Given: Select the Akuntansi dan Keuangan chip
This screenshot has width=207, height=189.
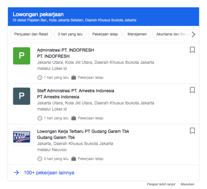Looking at the screenshot, I should pyautogui.click(x=176, y=34).
